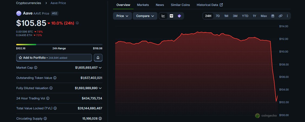The image size is (305, 122).
Task: Open the calendar date range picker
Action: click(x=273, y=16)
